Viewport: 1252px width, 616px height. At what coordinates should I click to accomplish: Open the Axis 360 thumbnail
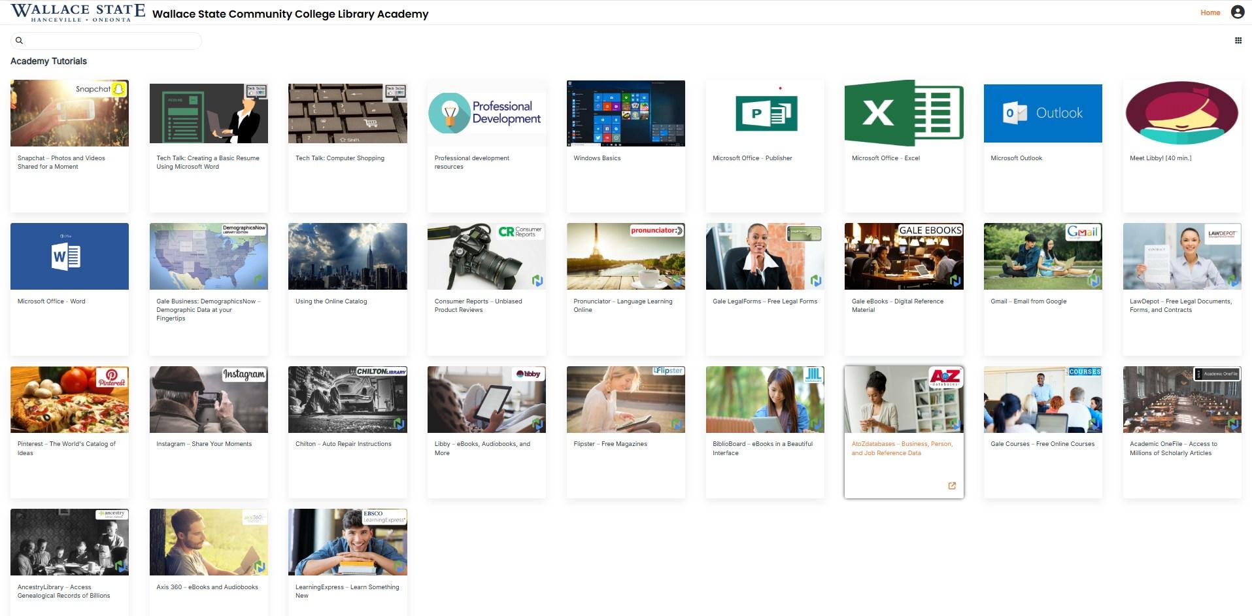tap(209, 542)
